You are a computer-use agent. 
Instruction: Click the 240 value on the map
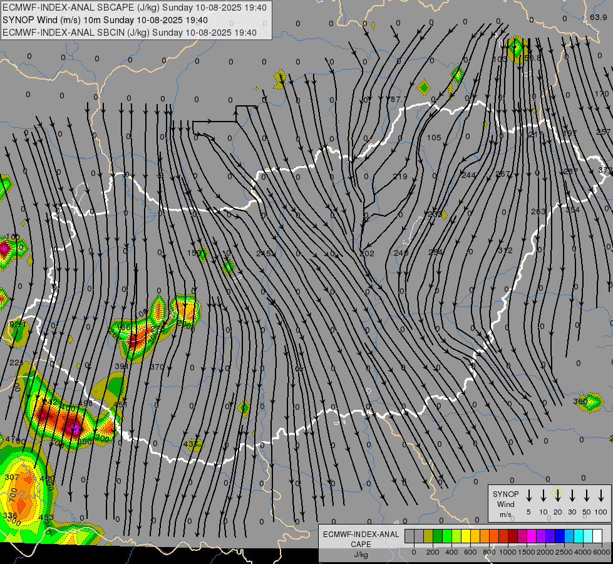click(x=401, y=253)
